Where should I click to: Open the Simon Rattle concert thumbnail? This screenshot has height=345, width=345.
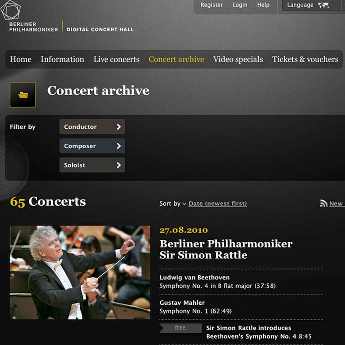[80, 272]
